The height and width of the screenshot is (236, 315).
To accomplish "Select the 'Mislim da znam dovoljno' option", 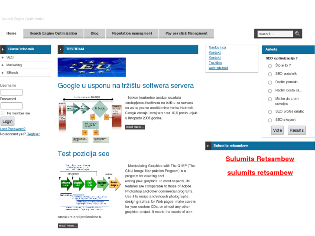I will point(270,99).
